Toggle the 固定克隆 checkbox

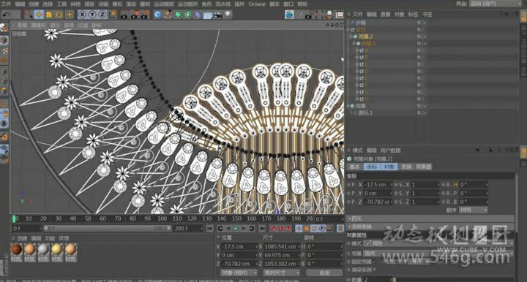click(374, 262)
